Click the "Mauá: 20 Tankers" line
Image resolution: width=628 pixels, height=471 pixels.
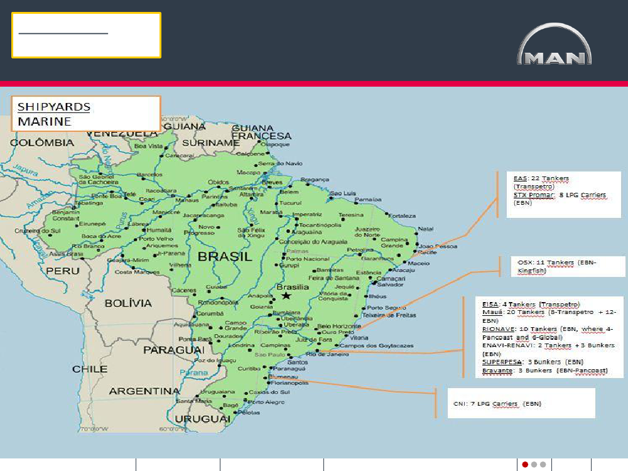(x=549, y=316)
